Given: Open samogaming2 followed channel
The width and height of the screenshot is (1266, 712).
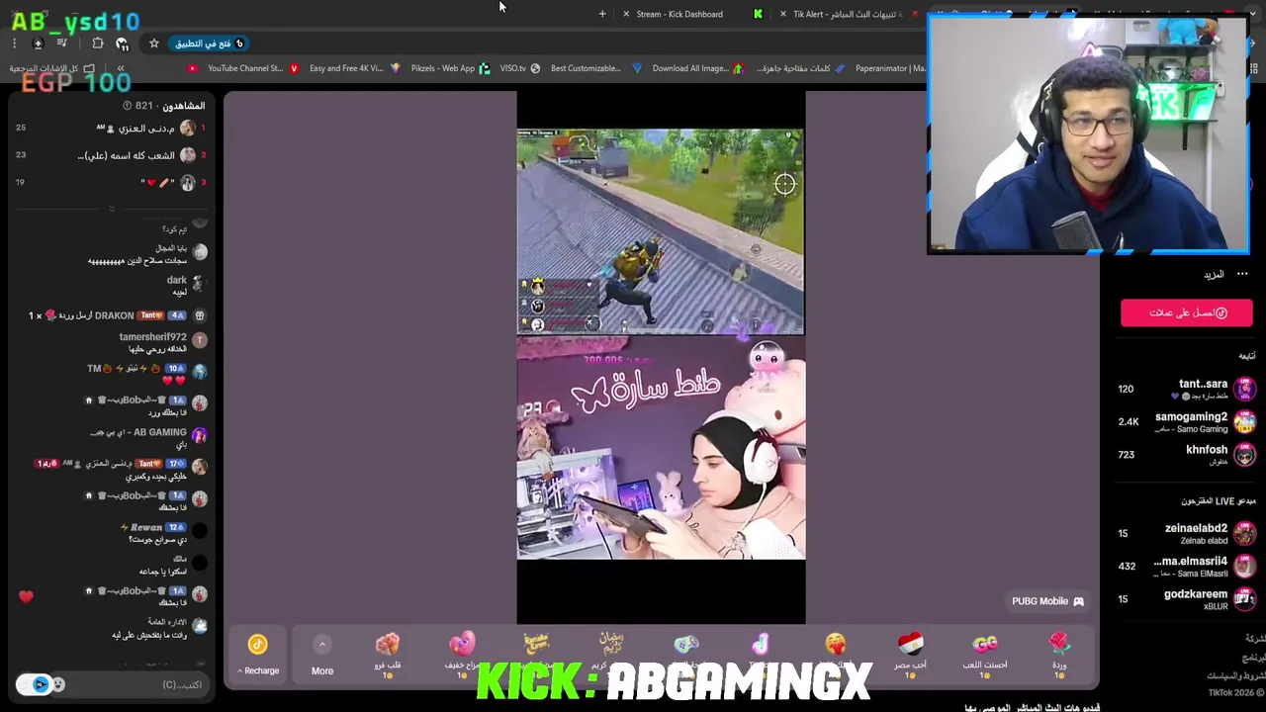Looking at the screenshot, I should point(1187,422).
